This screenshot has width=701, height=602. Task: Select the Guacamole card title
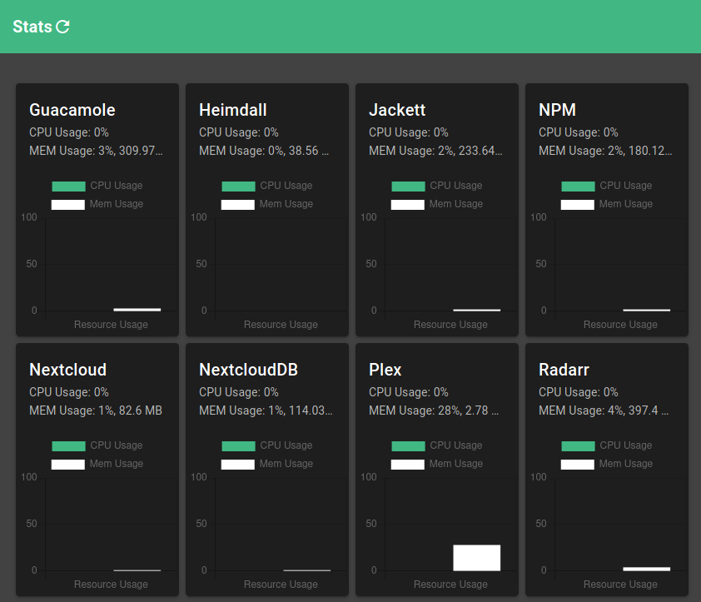click(72, 110)
